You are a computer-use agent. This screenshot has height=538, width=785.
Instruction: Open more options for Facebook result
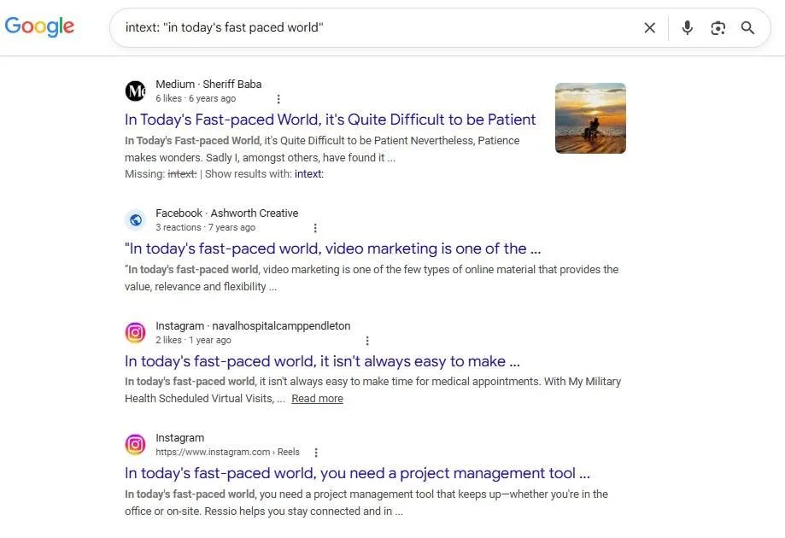(315, 228)
